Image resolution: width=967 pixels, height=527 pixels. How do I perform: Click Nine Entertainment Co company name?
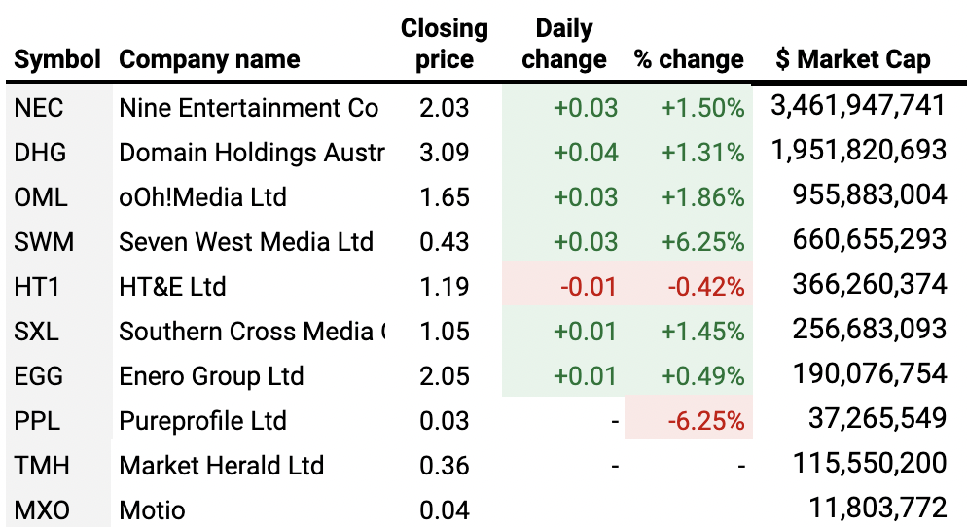[x=248, y=108]
